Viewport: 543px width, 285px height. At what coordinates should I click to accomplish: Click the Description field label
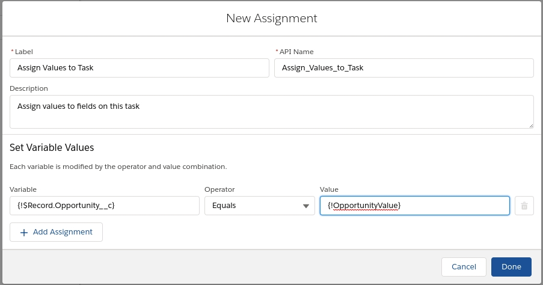tap(29, 88)
